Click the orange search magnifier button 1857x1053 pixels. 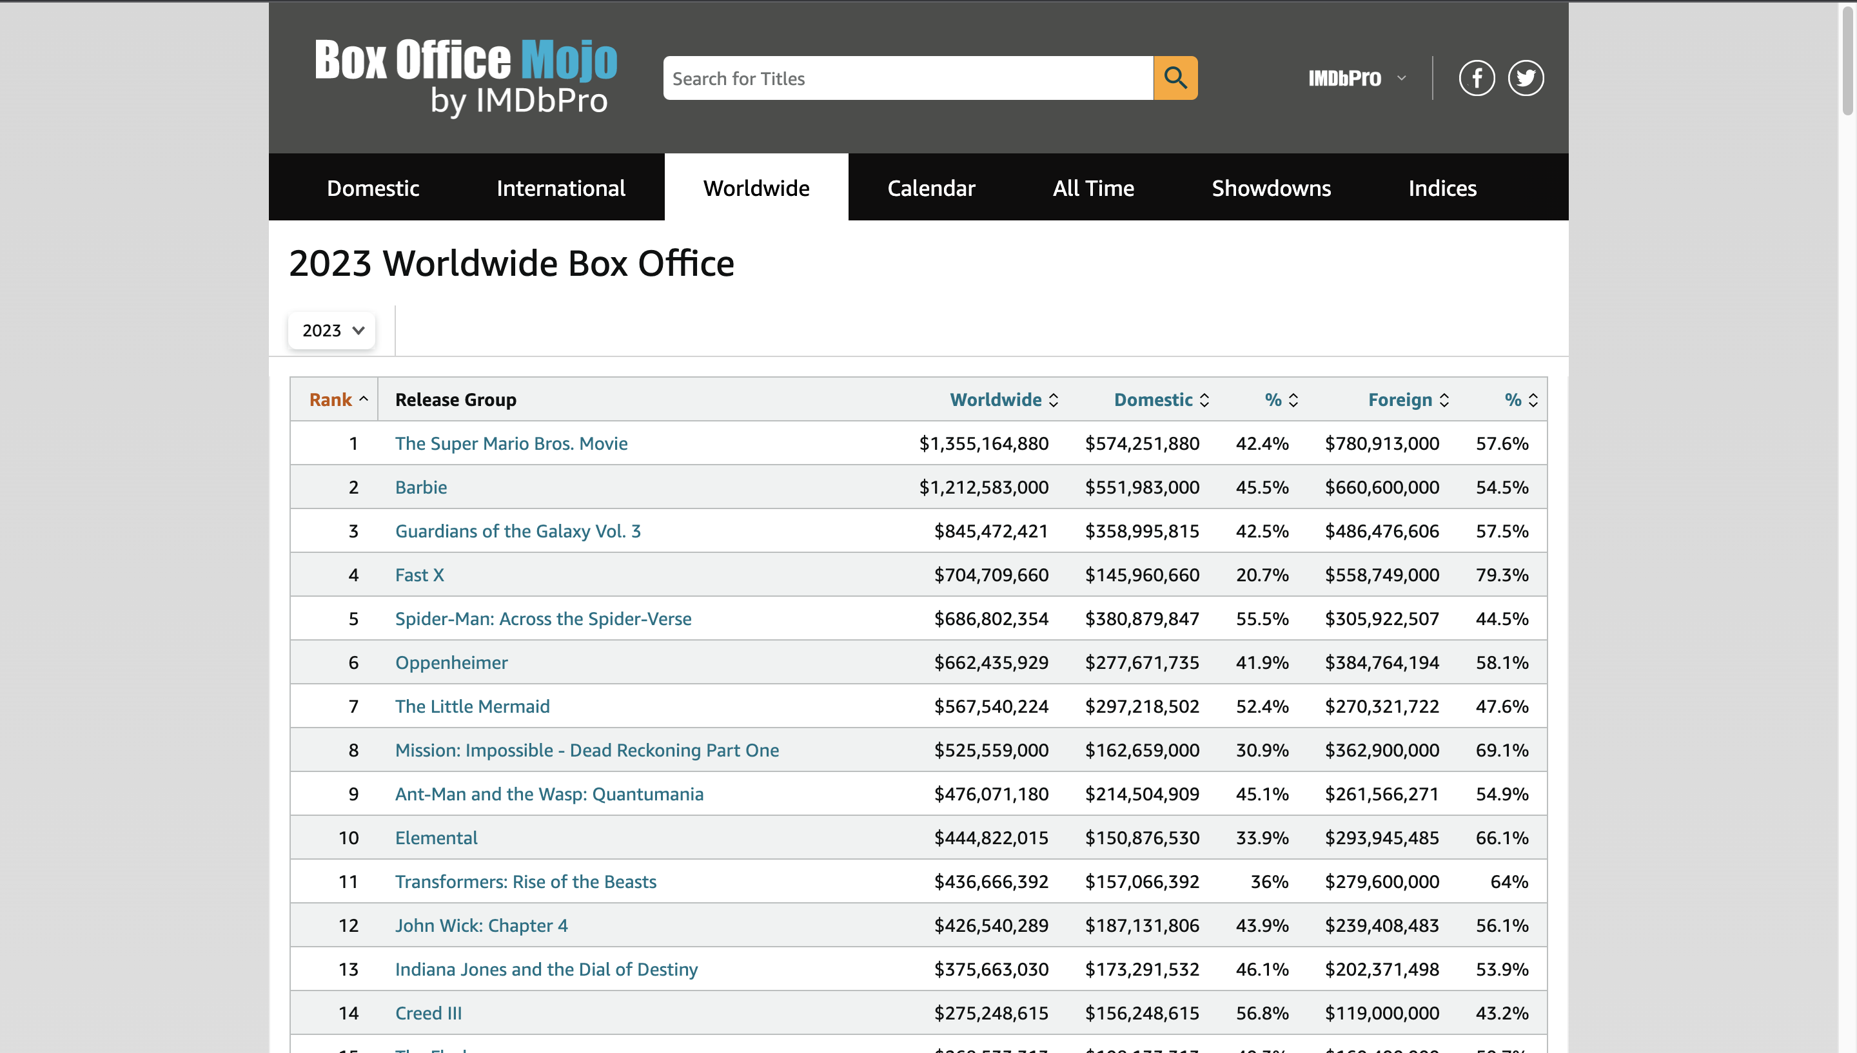1175,78
